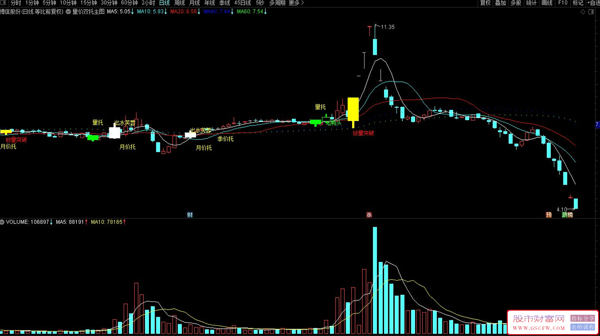Click the MA20: 6.56 price average label
The image size is (600, 336).
[x=184, y=12]
